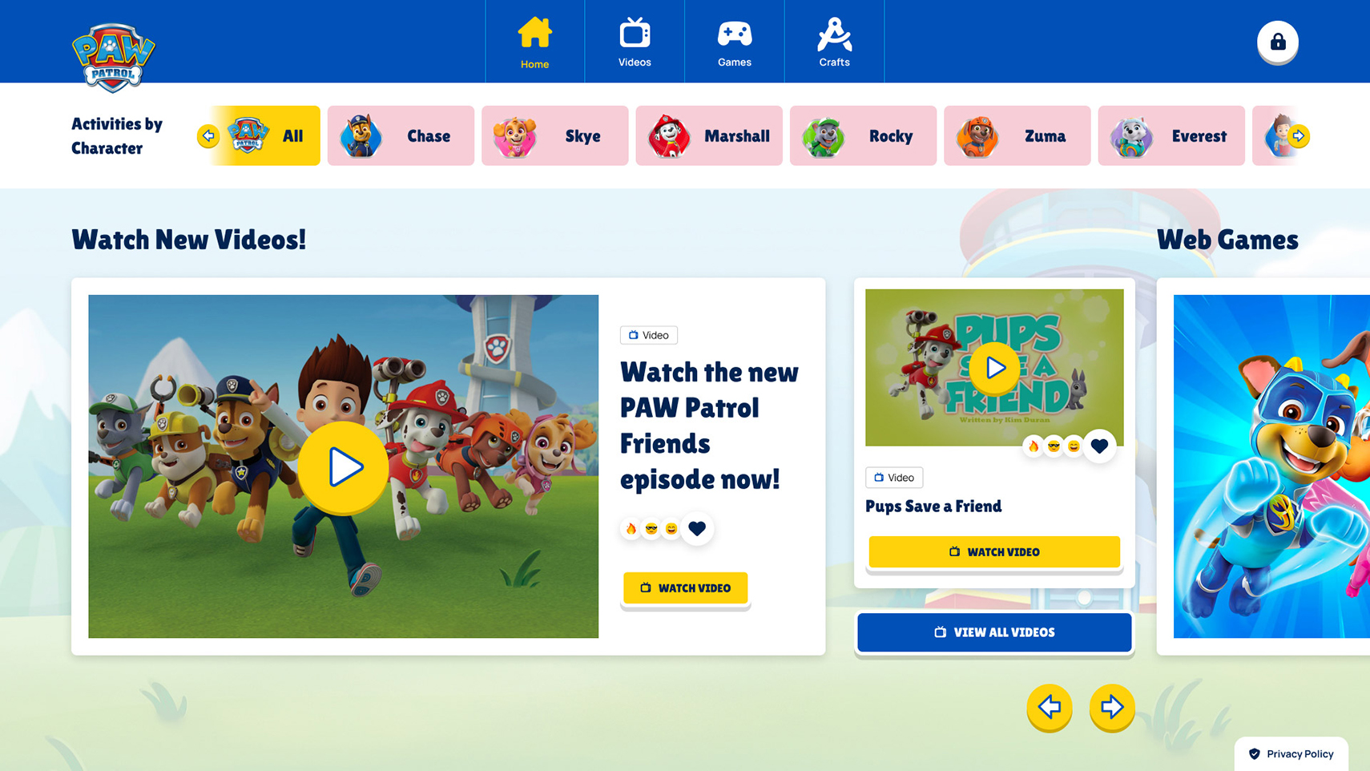Click the Web Games heading
The width and height of the screenshot is (1370, 771).
pos(1227,240)
